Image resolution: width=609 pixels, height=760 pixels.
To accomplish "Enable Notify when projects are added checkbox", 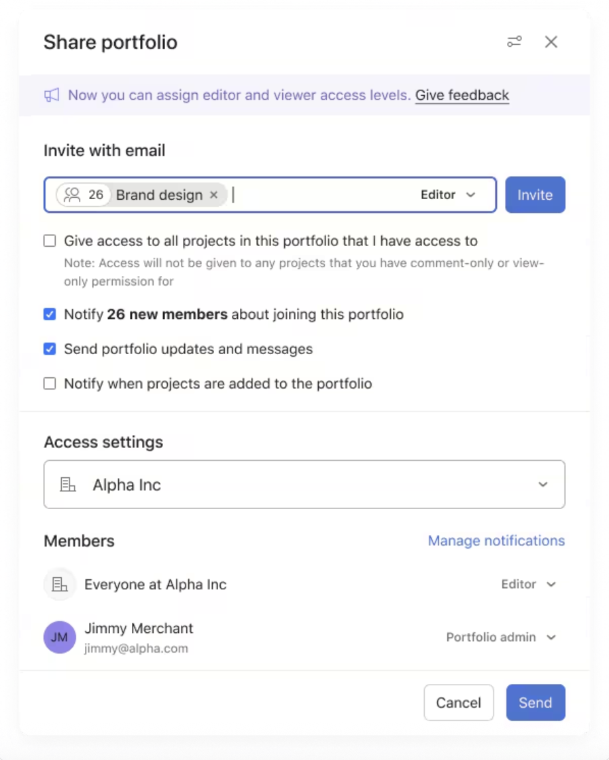I will click(x=50, y=384).
